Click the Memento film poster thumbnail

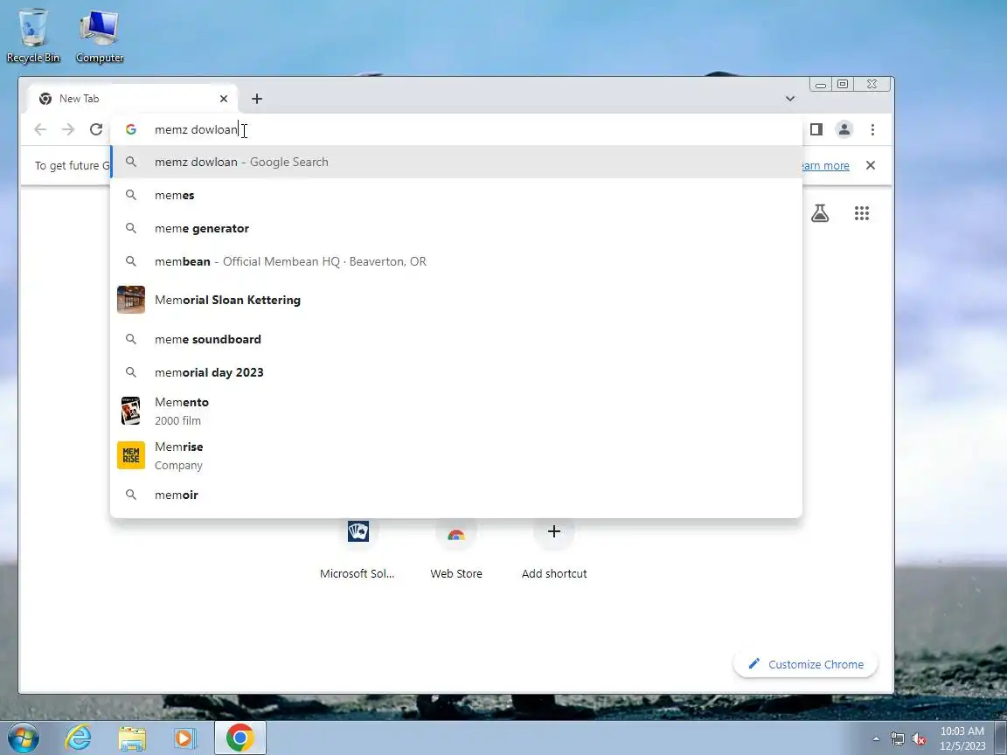(131, 411)
